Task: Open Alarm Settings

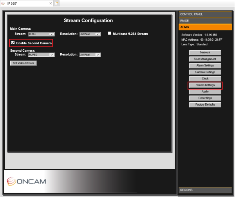Action: 205,66
